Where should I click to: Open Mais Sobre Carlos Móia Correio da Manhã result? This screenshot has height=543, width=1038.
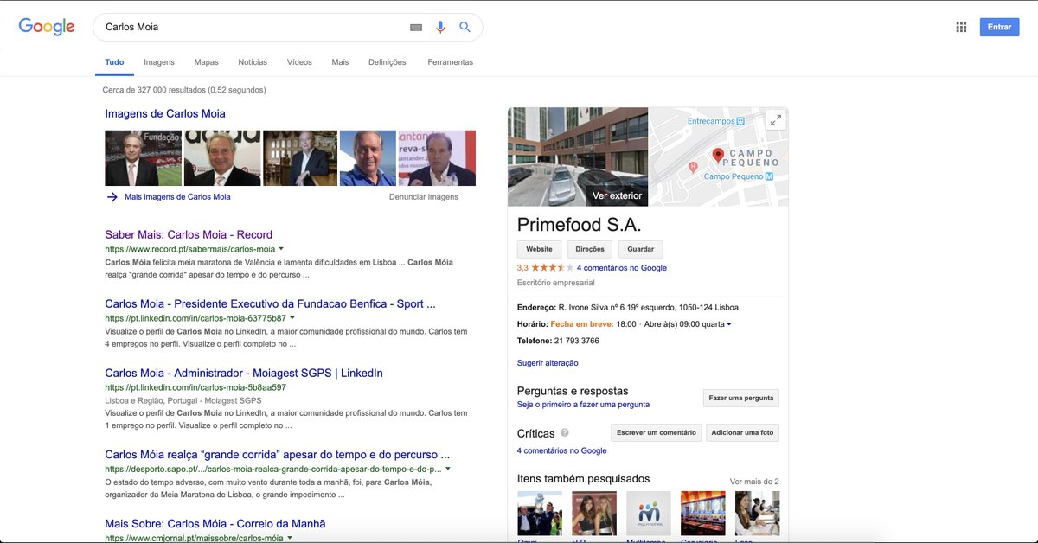pos(215,523)
